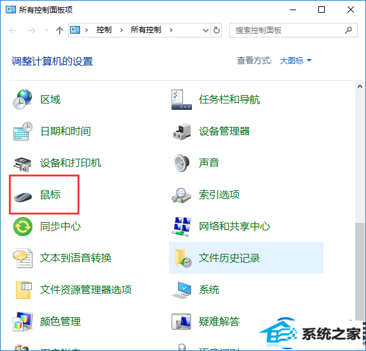
Task: Open the 鼠标 mouse icon
Action: tap(23, 197)
